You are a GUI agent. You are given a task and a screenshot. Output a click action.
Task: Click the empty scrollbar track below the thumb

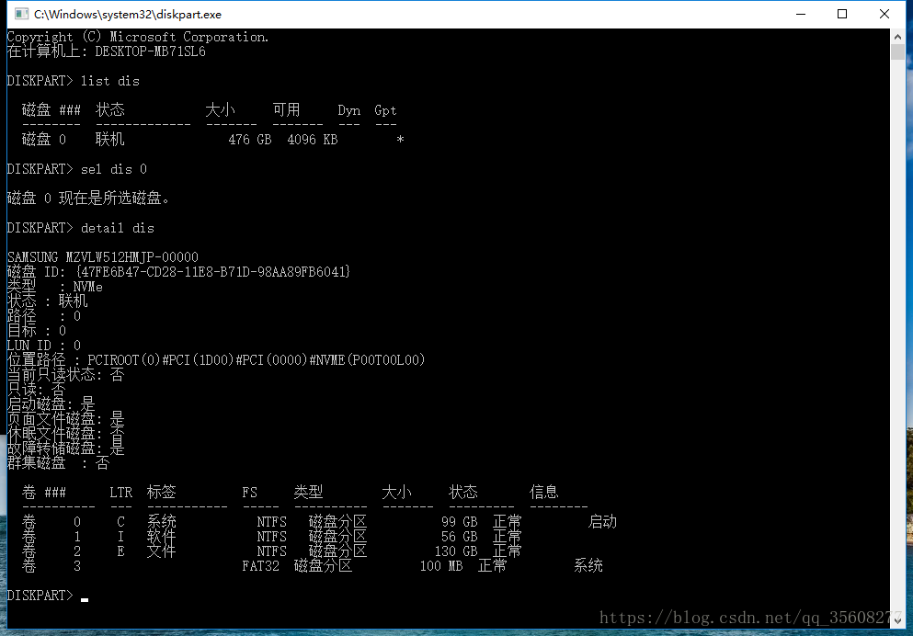coord(898,322)
